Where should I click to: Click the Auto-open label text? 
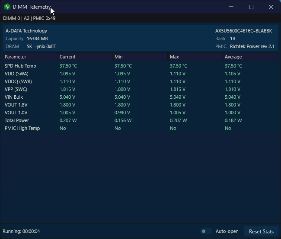227,231
